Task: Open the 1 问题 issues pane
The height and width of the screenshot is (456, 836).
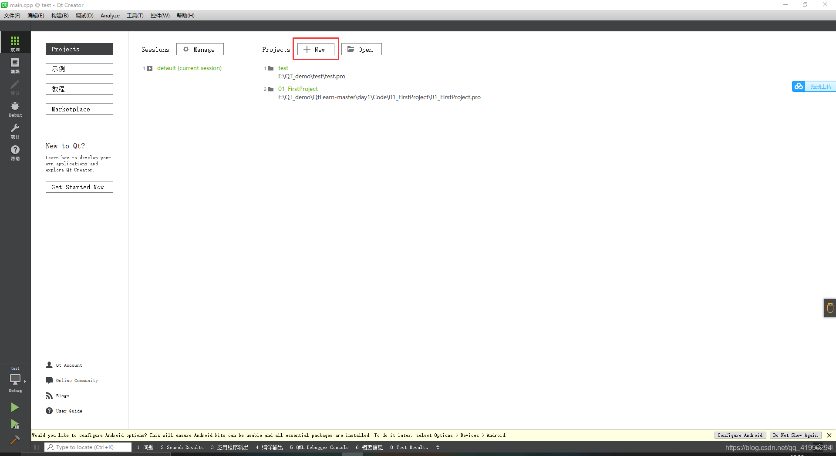Action: [145, 447]
